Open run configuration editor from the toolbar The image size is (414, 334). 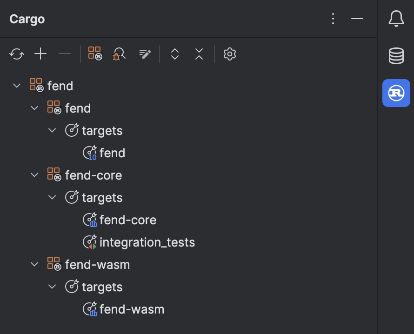click(144, 54)
